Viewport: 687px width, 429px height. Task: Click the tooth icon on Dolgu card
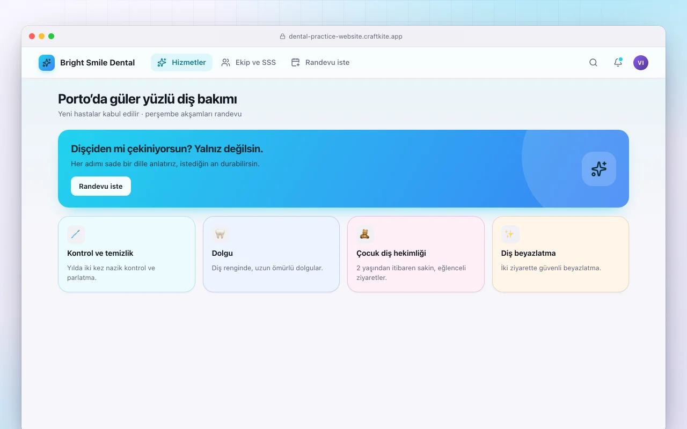(x=221, y=234)
